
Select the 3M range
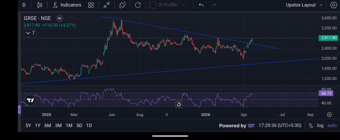tap(58, 126)
